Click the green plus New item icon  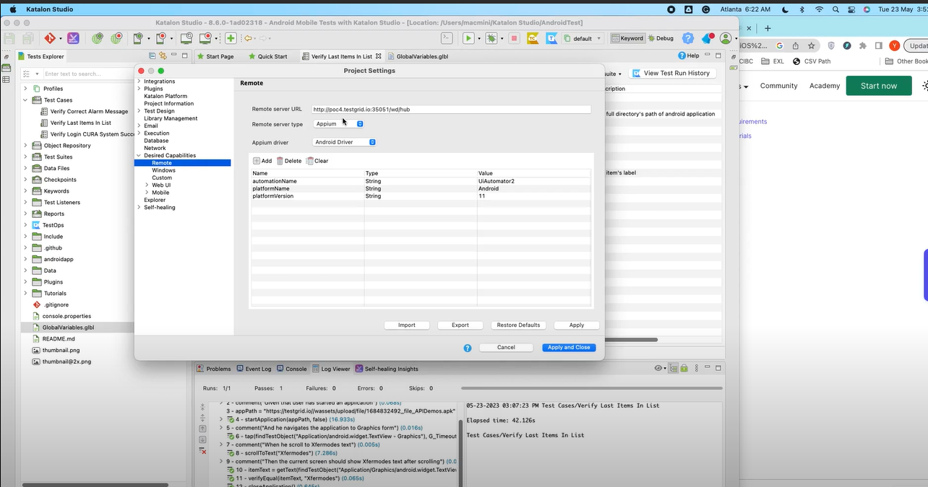pyautogui.click(x=231, y=38)
